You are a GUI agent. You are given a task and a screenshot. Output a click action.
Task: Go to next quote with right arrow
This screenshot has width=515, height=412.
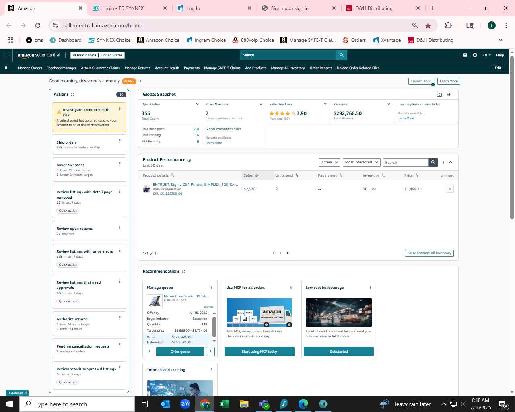click(x=210, y=351)
